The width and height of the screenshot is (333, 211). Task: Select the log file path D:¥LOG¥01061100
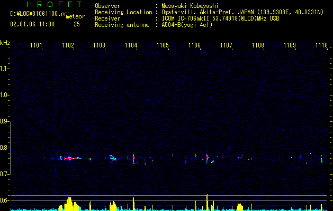(x=35, y=14)
